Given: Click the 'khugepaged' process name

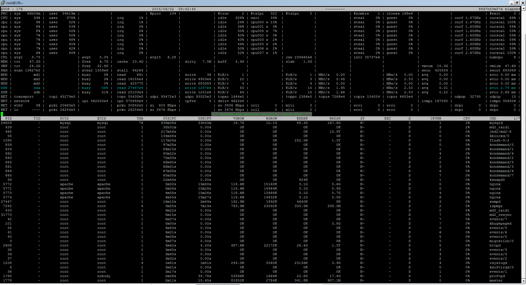Looking at the screenshot, I should pyautogui.click(x=501, y=223).
